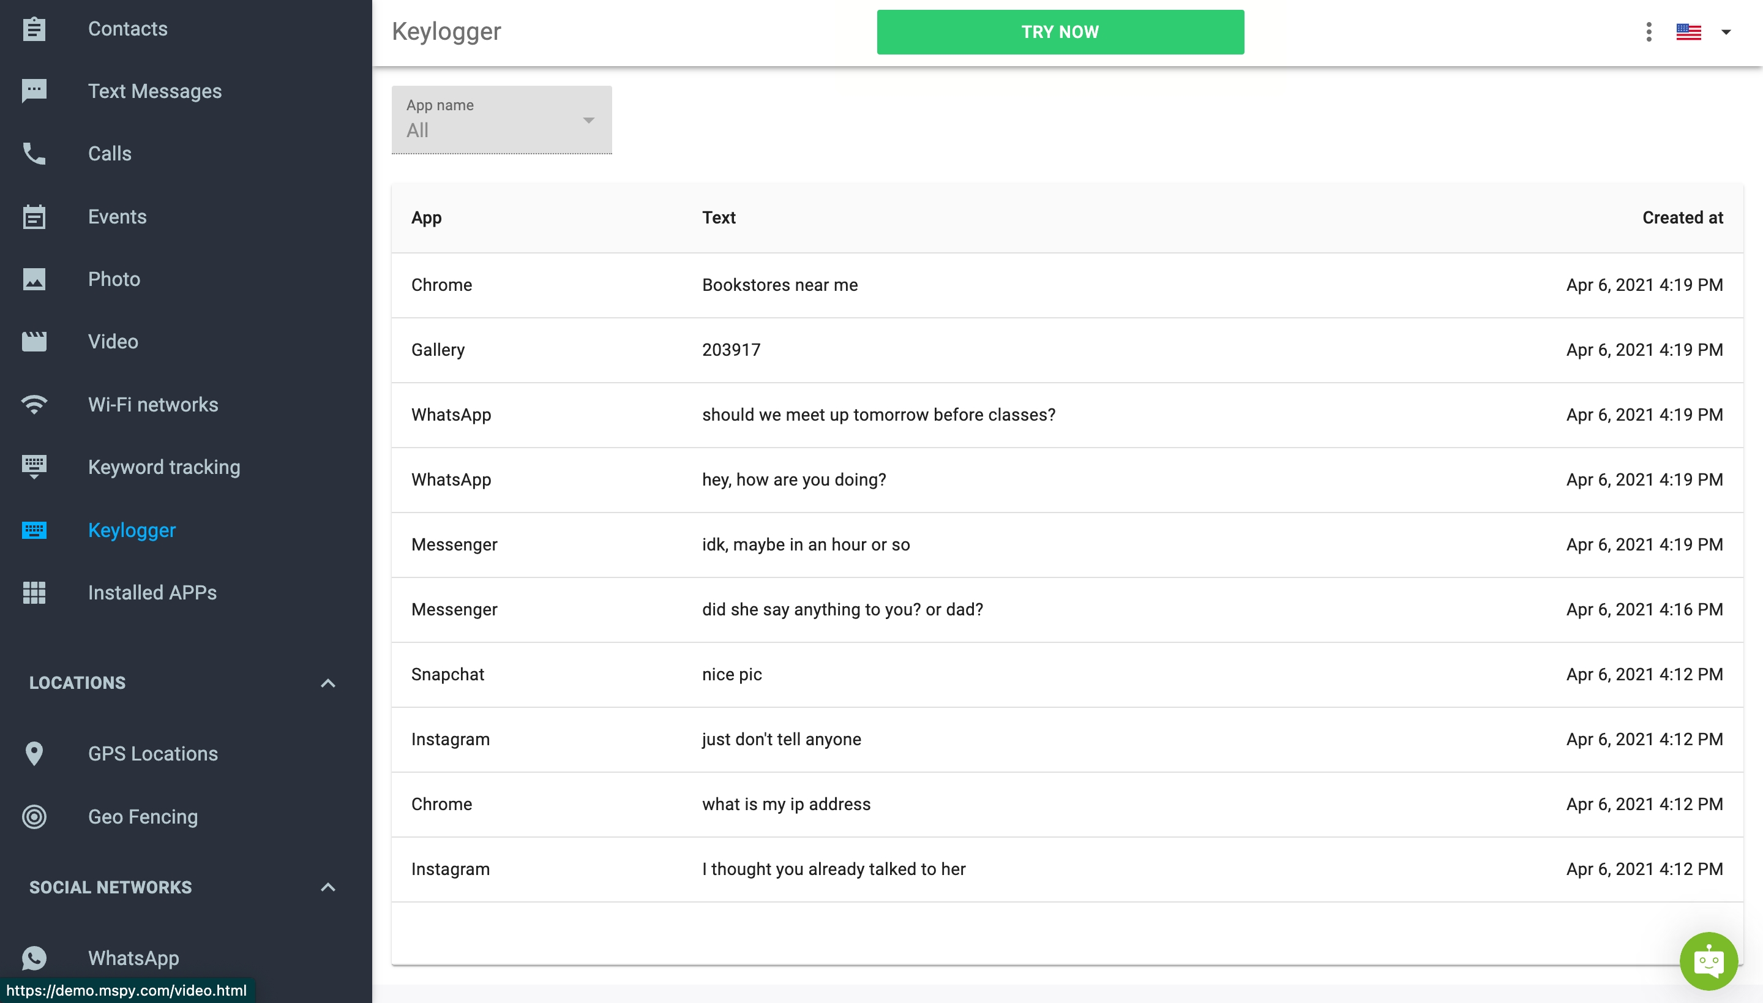Click the Created at column header

1682,218
